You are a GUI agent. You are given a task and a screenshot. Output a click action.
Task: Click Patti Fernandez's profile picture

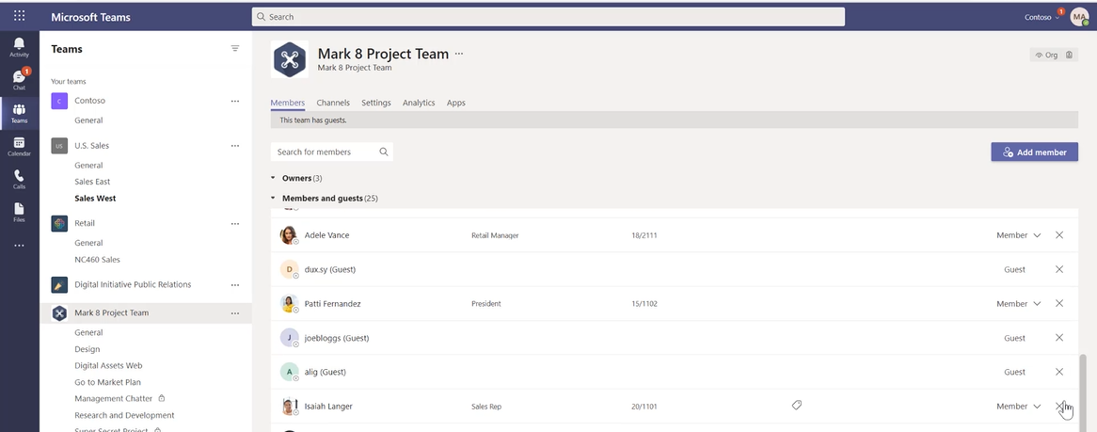289,304
